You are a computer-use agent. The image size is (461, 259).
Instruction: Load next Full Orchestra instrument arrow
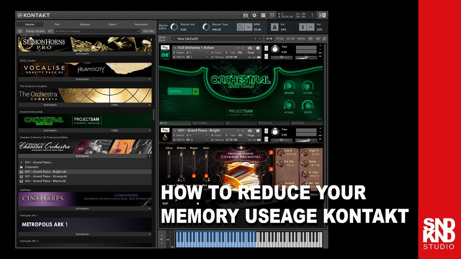point(242,48)
